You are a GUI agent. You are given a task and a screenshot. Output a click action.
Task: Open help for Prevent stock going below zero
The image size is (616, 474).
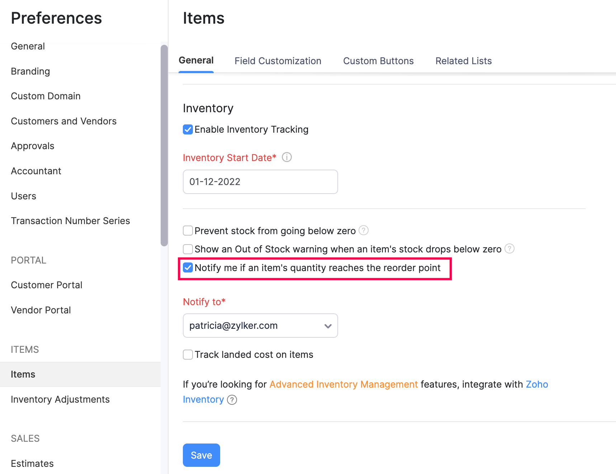[x=364, y=231]
